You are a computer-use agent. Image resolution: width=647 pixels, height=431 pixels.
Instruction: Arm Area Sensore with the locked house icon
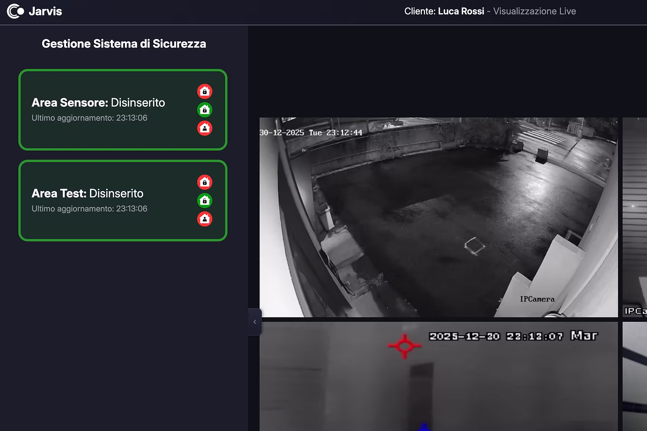pos(205,91)
